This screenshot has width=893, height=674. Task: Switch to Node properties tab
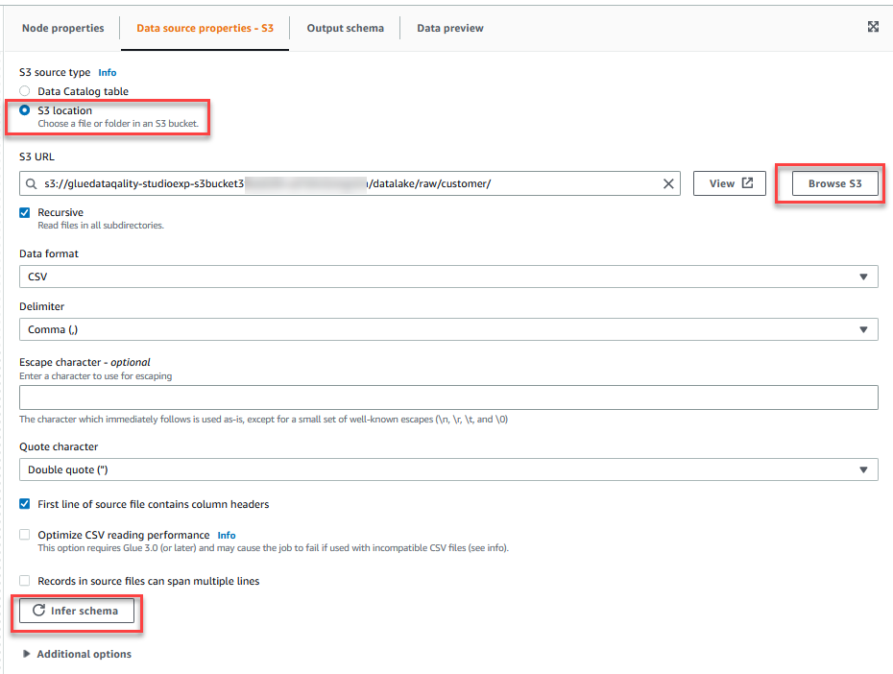click(x=62, y=28)
